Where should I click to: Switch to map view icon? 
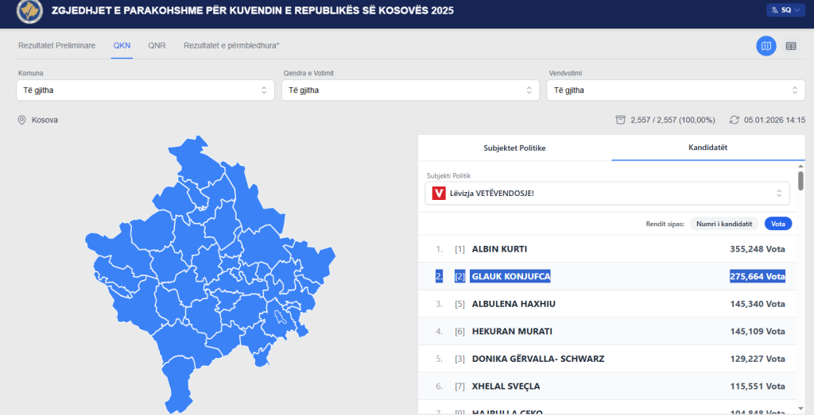[x=766, y=46]
